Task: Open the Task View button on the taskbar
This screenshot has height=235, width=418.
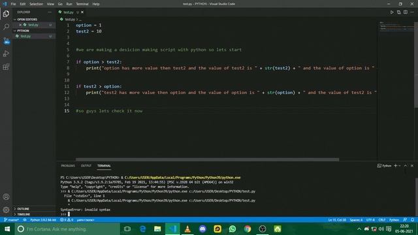Action: click(x=127, y=229)
